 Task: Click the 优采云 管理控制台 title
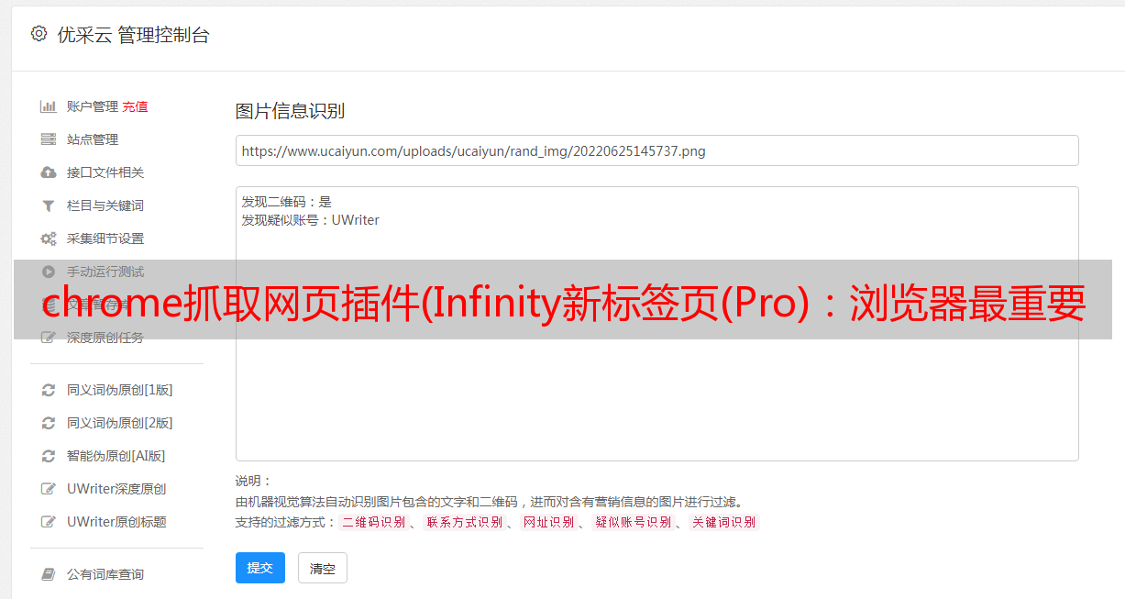point(133,35)
